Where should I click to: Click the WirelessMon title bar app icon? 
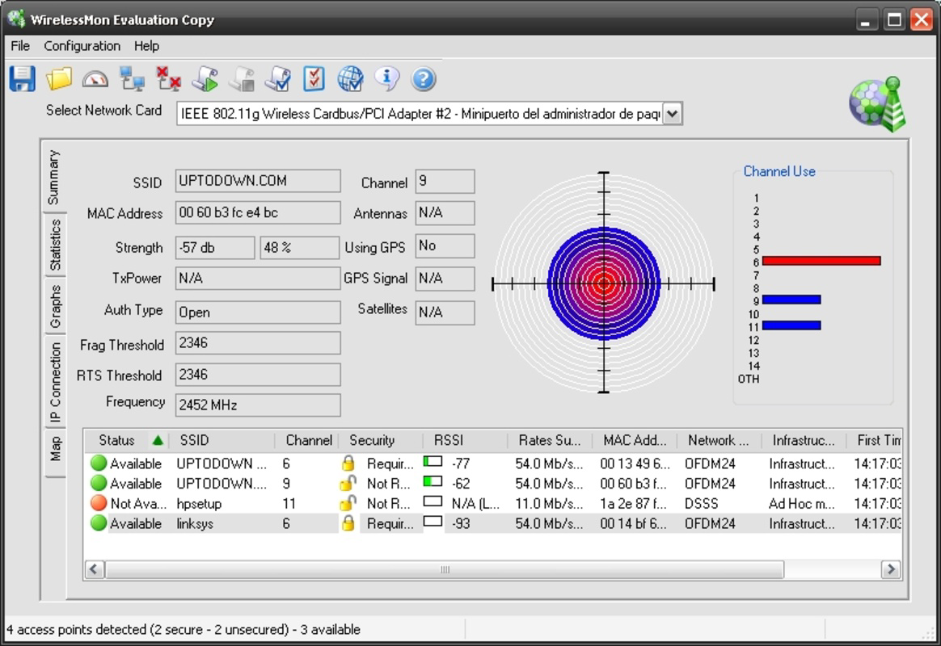tap(17, 19)
